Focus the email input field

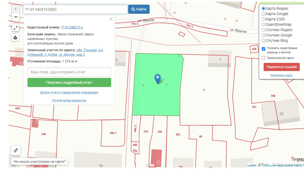(69, 72)
